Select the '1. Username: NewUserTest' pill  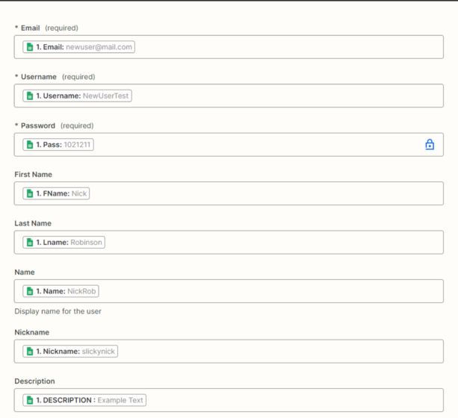tap(78, 96)
